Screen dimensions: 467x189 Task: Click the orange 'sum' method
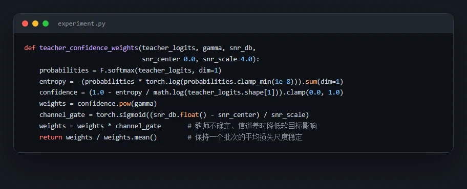[311, 81]
